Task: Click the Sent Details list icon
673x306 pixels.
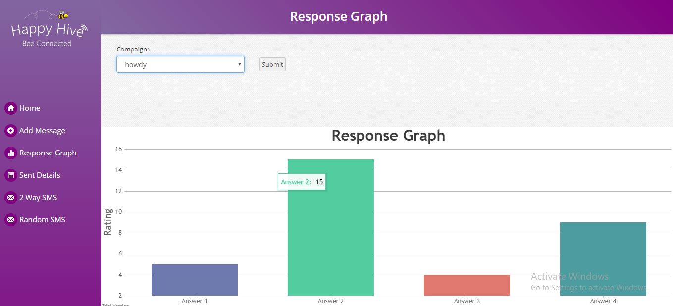Action: click(x=10, y=175)
